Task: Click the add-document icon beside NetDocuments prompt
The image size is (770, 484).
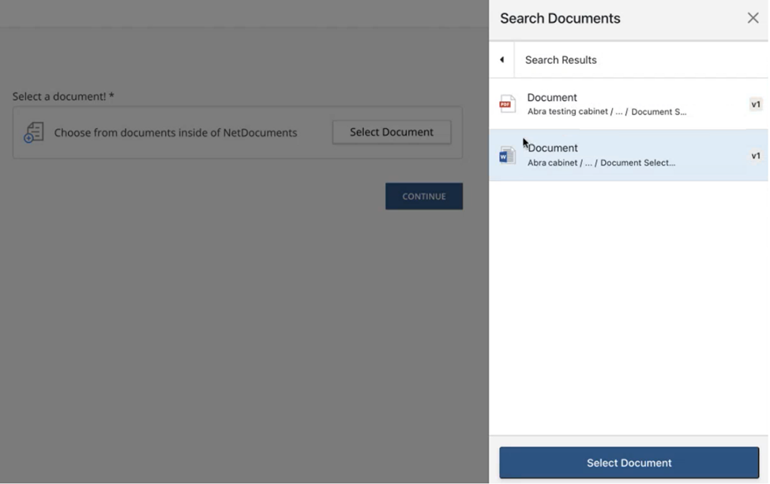Action: 34,133
